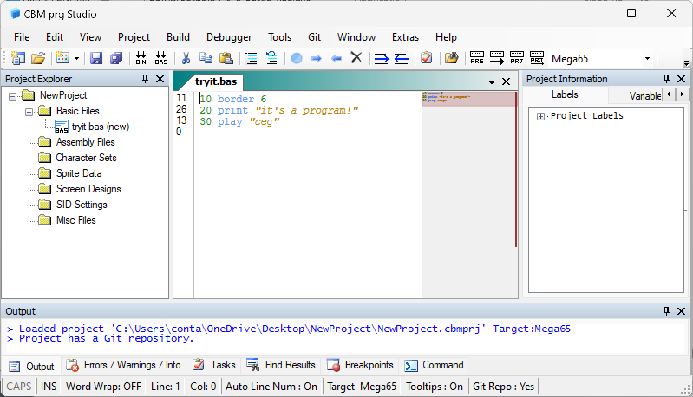Click the Paste clipboard icon
693x397 pixels.
click(x=226, y=58)
